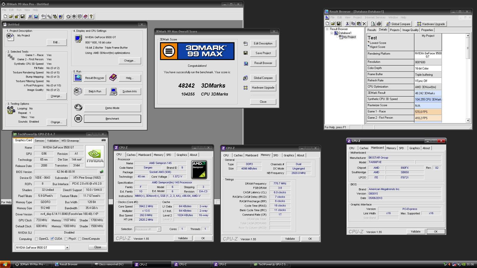
Task: Enable the OpenCL checkbox in GPU-Z
Action: click(36, 239)
